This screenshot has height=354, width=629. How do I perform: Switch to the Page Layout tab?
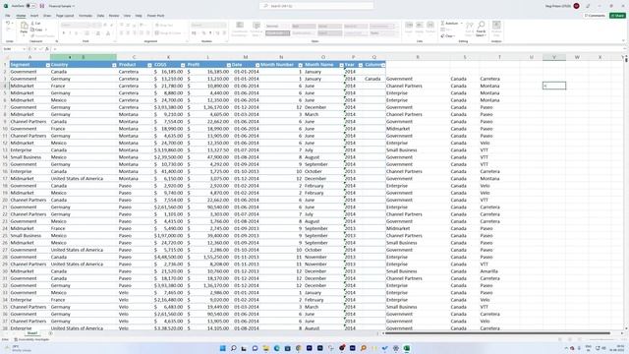(65, 16)
